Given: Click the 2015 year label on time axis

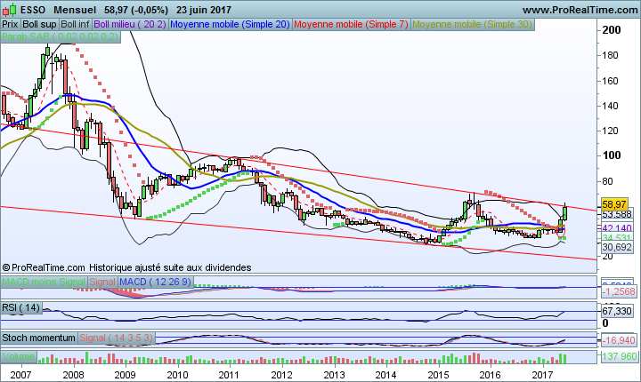Looking at the screenshot, I should 438,375.
